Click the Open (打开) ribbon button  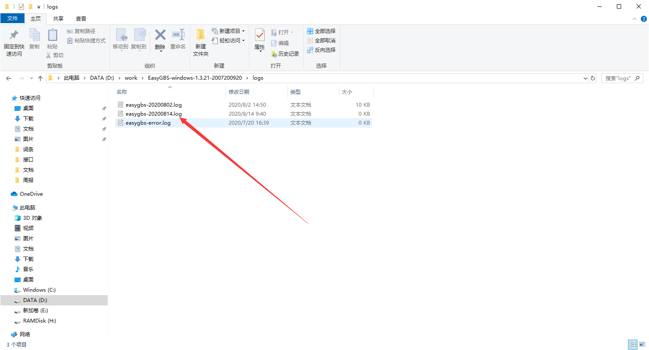[282, 33]
